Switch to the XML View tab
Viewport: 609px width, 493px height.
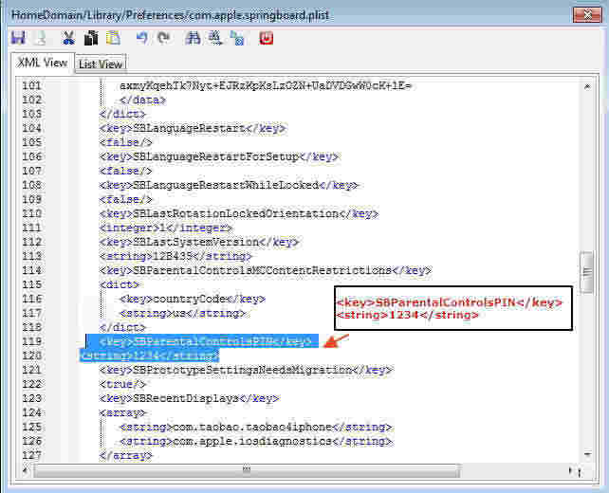(x=43, y=63)
